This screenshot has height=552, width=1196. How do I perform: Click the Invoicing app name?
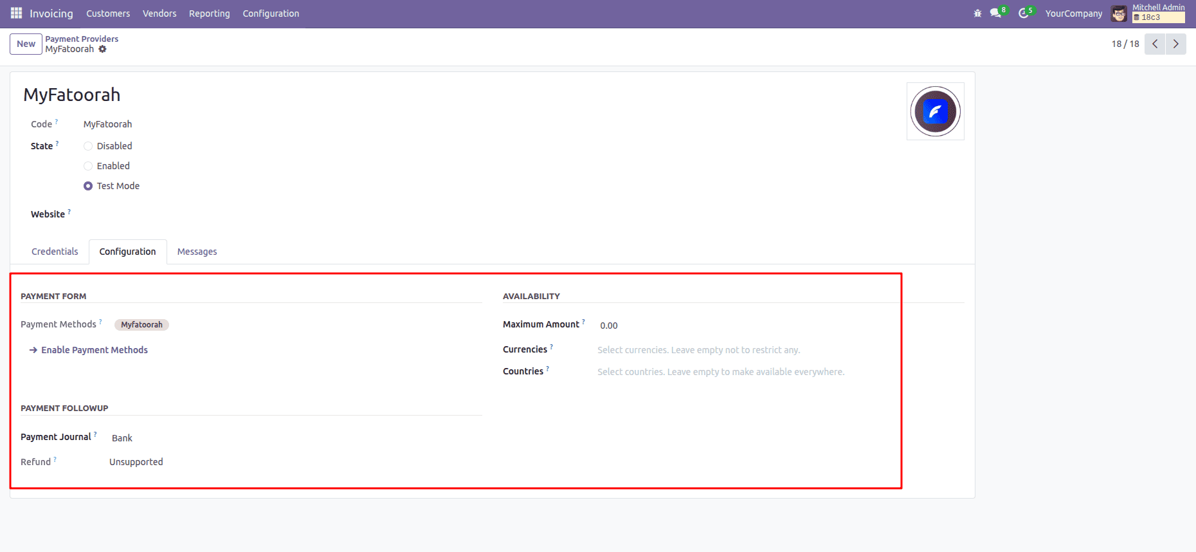point(51,14)
